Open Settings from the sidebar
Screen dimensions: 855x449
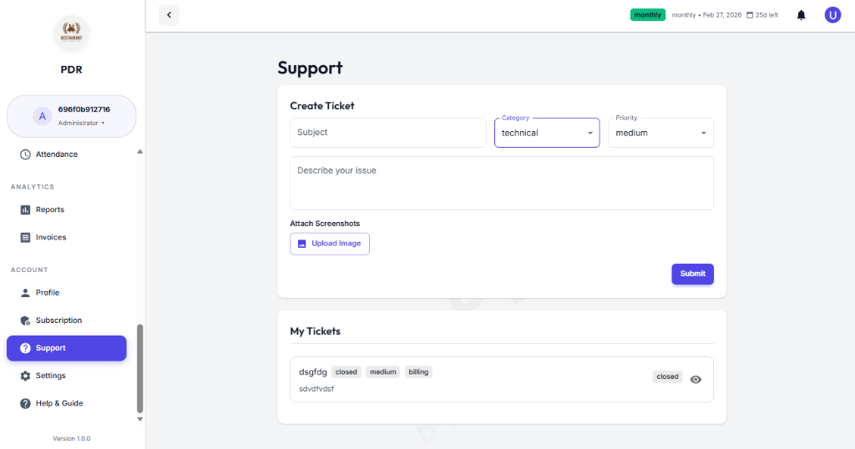point(67,376)
